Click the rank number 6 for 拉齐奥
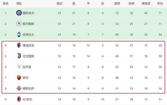This screenshot has width=167, height=105. (x=6, y=67)
